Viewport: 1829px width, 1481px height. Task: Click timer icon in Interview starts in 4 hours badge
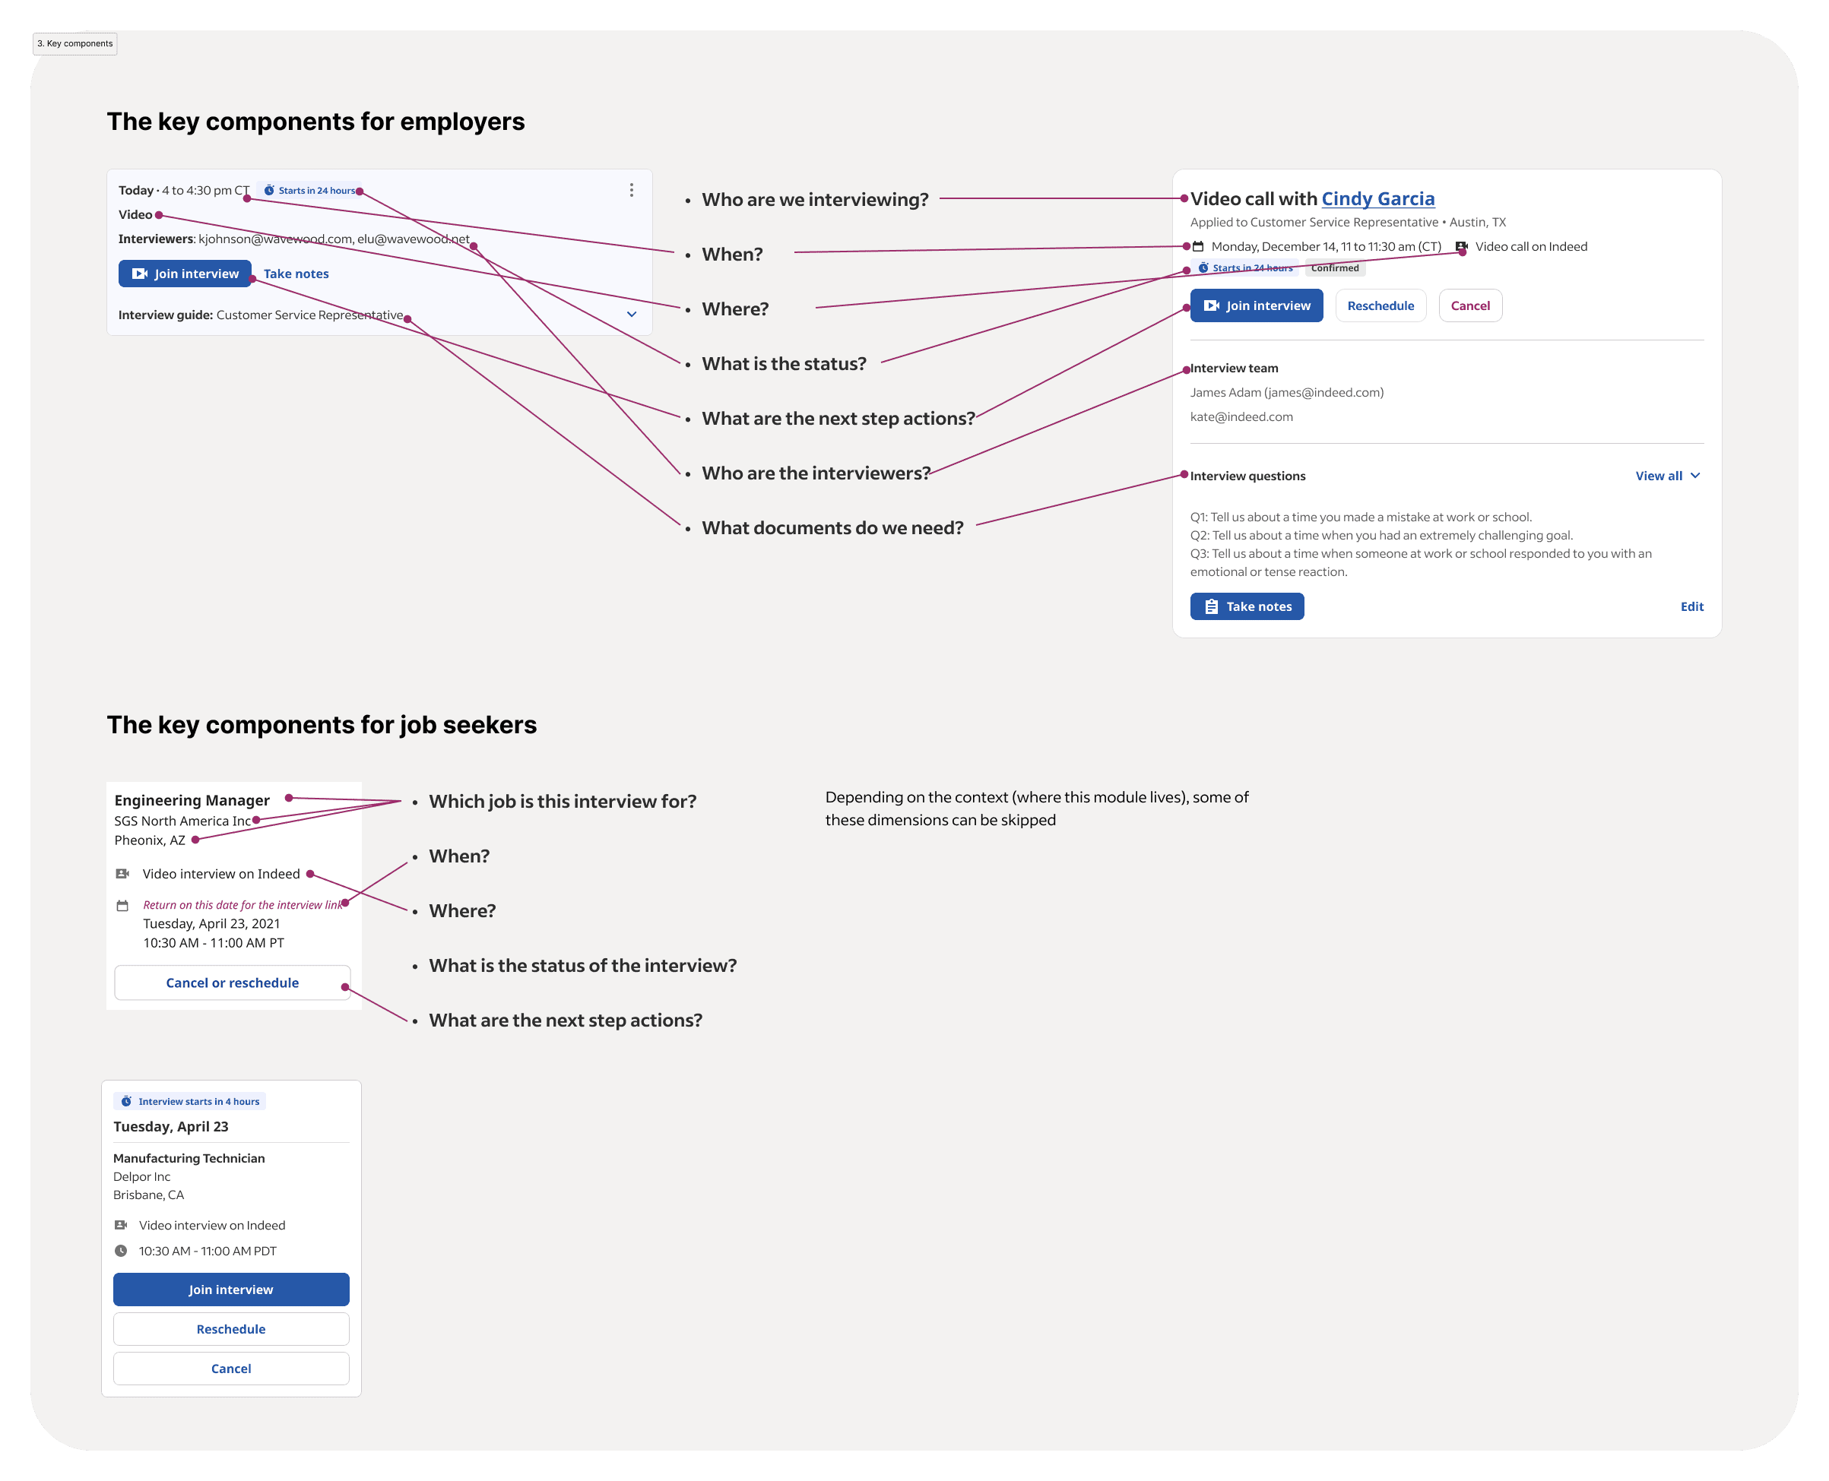pyautogui.click(x=126, y=1101)
